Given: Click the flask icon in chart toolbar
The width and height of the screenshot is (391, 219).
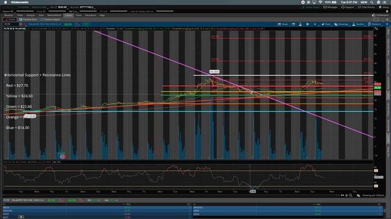Looking at the screenshot, I should click(300, 24).
